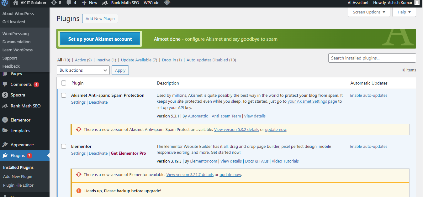Open Elementor plugin Settings link
The image size is (423, 197).
pos(78,153)
